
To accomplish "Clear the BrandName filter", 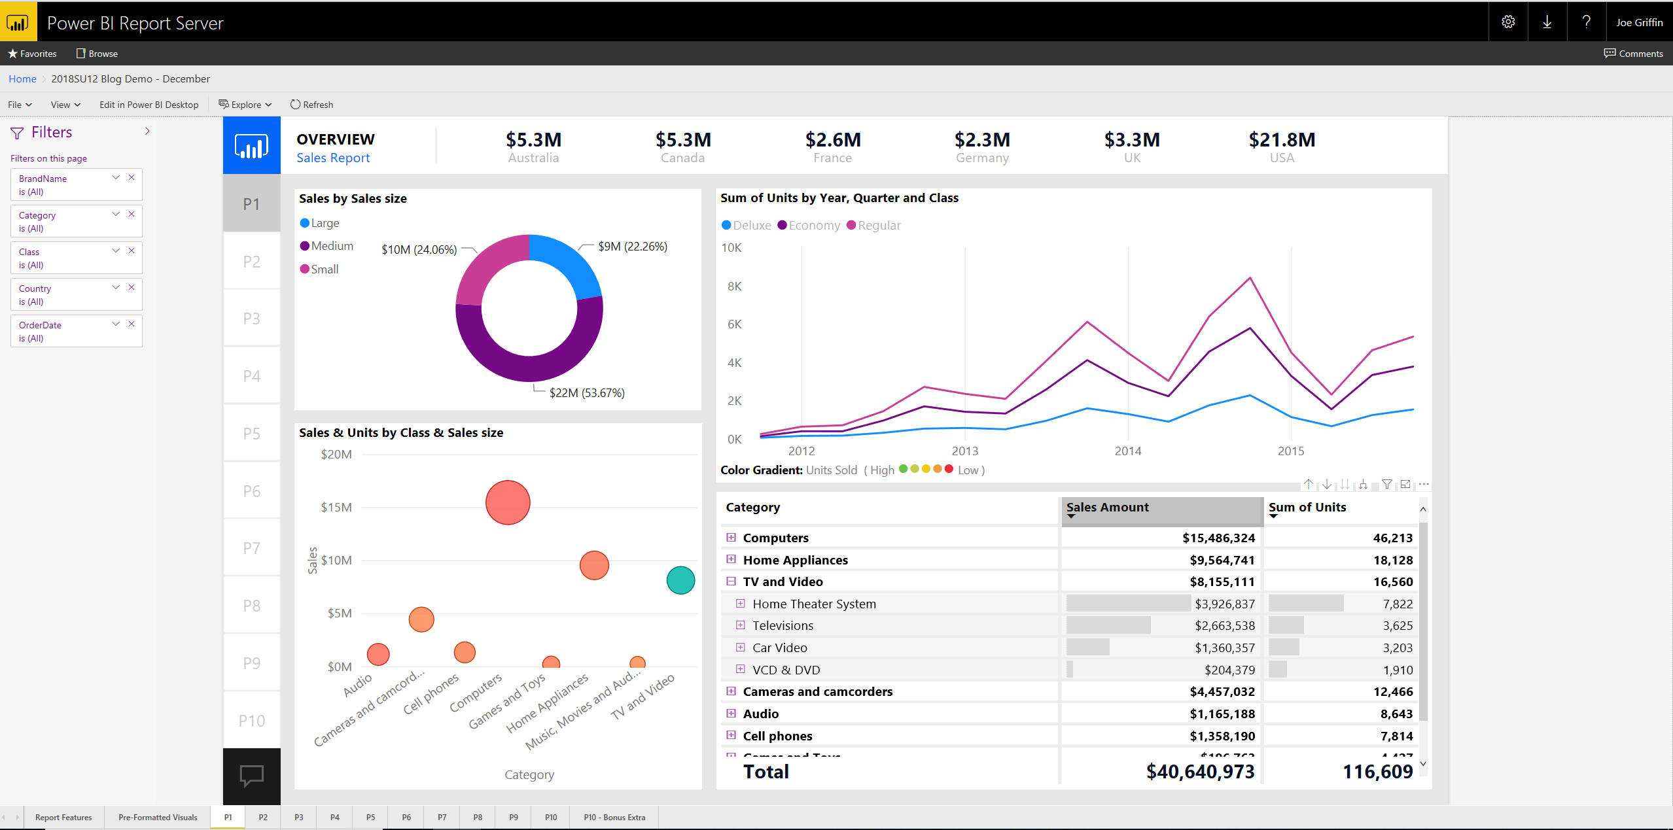I will (x=132, y=177).
